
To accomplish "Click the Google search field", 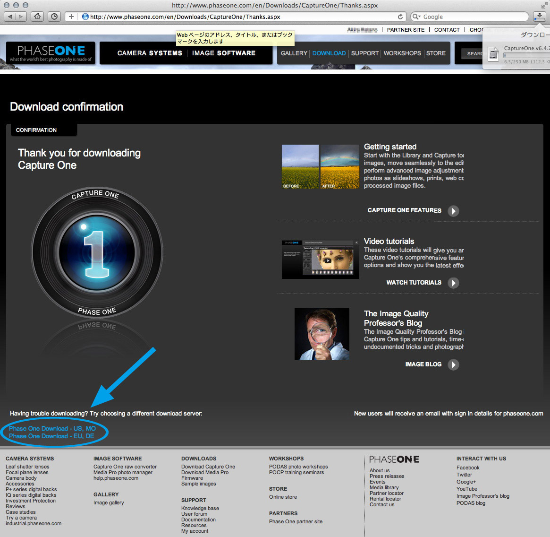I will pyautogui.click(x=472, y=17).
